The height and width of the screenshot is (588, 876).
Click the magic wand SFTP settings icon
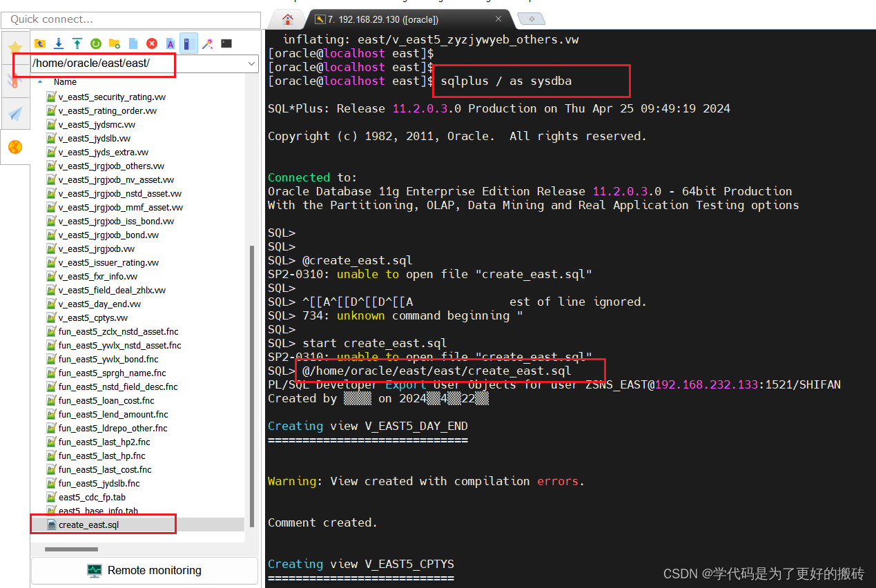pyautogui.click(x=207, y=43)
